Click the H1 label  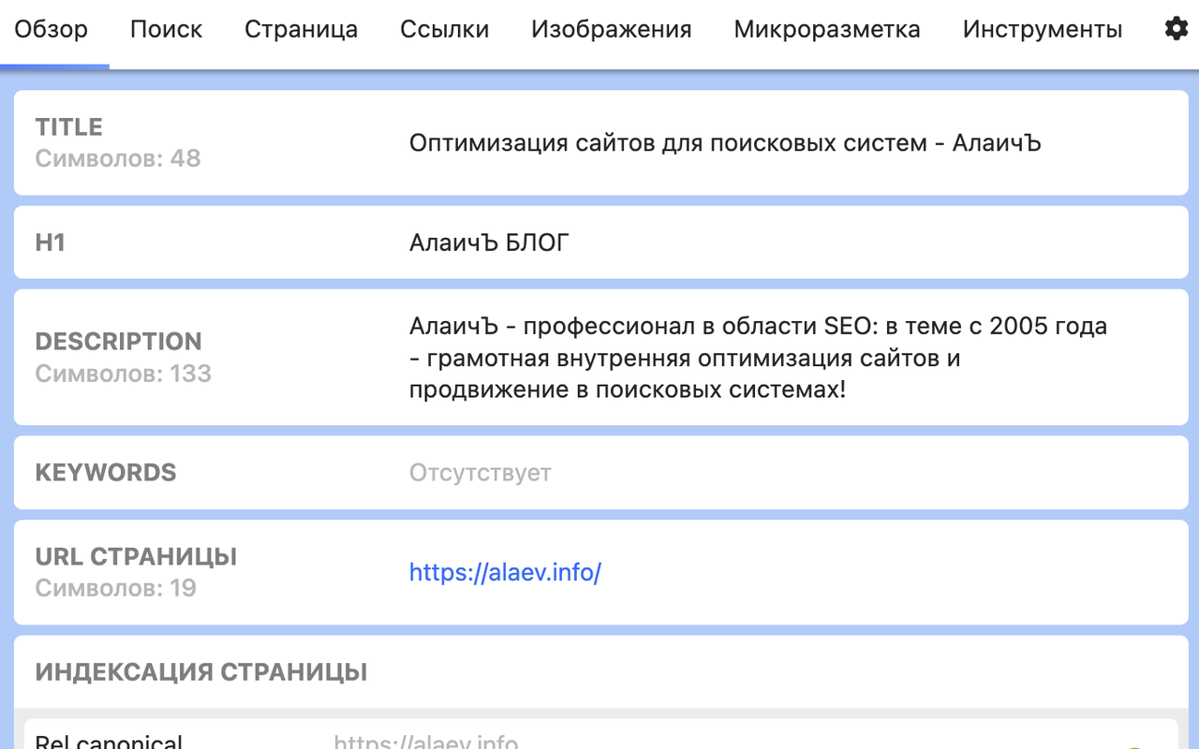pos(51,242)
